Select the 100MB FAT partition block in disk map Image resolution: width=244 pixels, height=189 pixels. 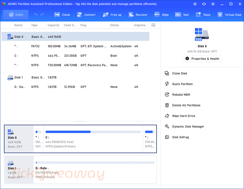[38, 139]
